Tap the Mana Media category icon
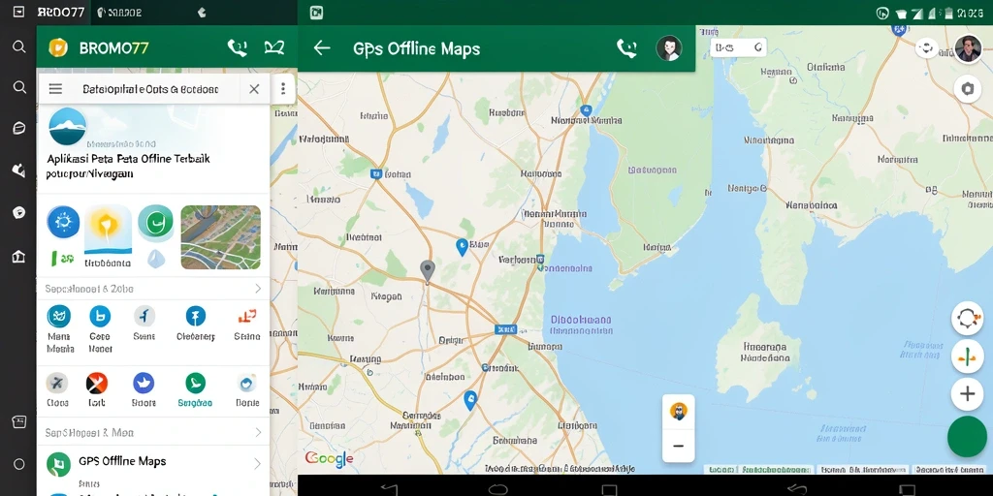Viewport: 993px width, 496px height. [x=59, y=316]
